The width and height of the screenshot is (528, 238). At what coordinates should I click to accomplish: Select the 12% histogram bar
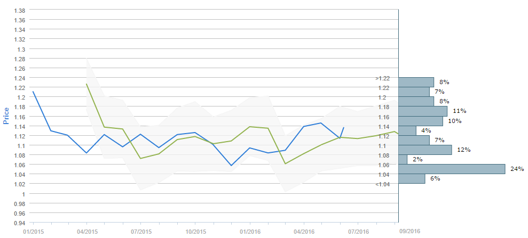point(425,150)
